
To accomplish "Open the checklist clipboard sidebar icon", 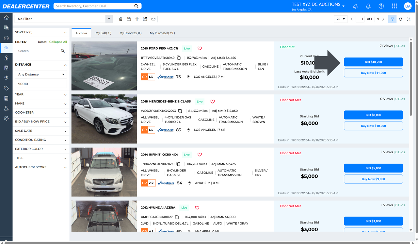I will click(x=6, y=68).
